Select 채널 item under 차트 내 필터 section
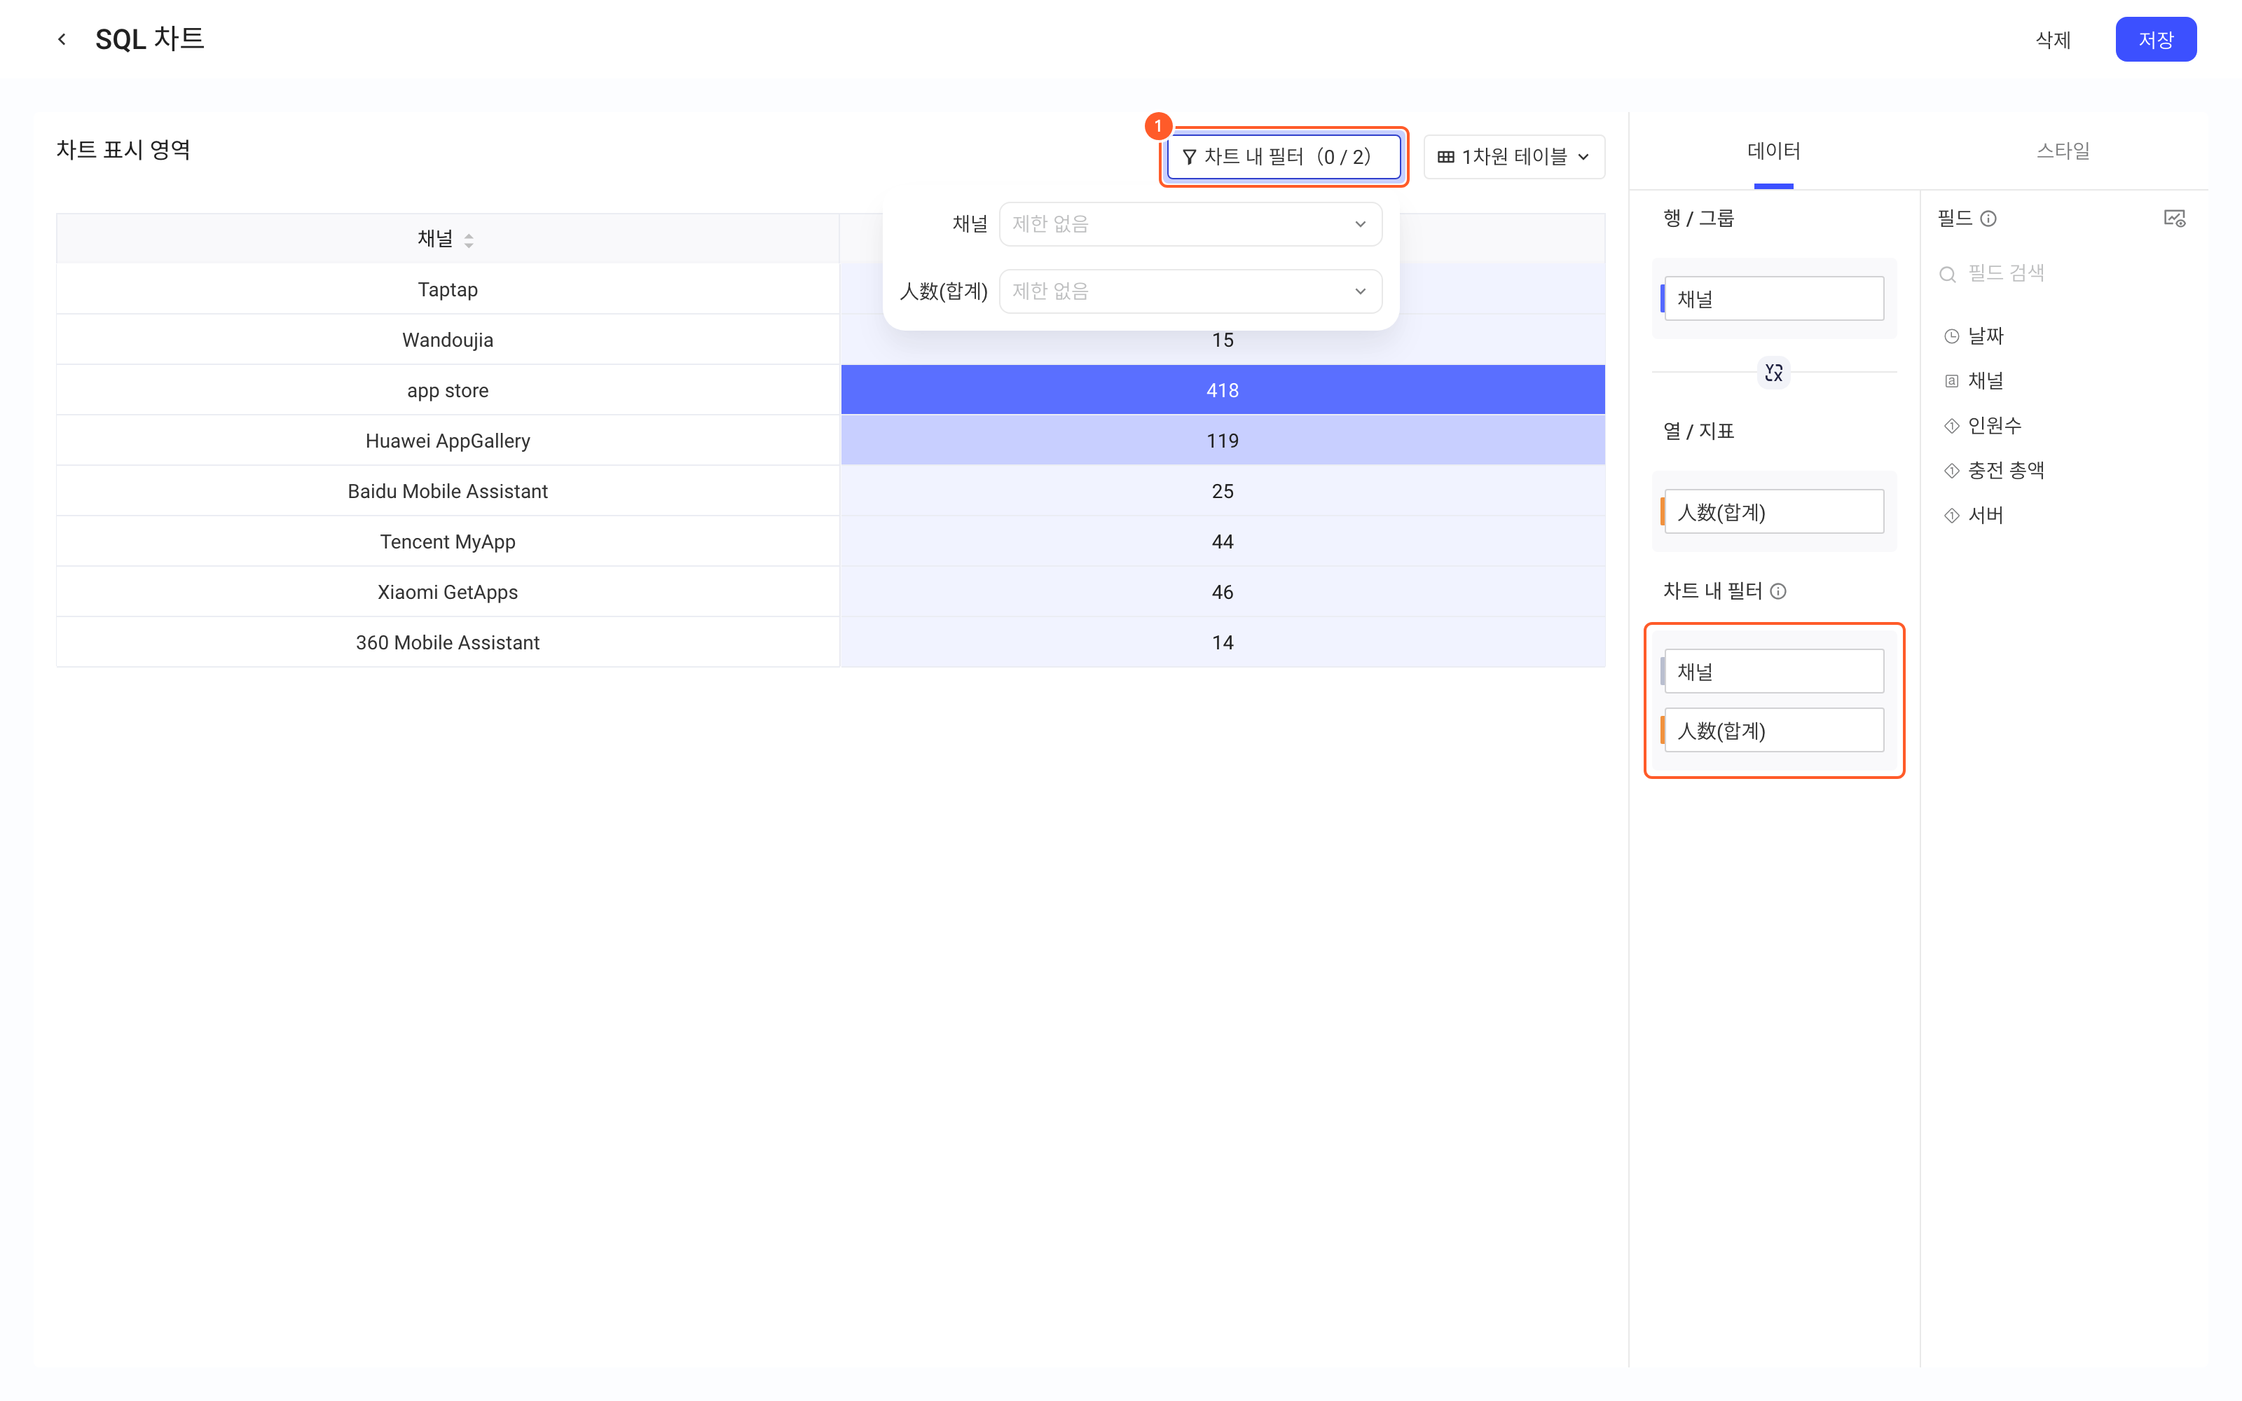This screenshot has height=1401, width=2242. click(1773, 672)
